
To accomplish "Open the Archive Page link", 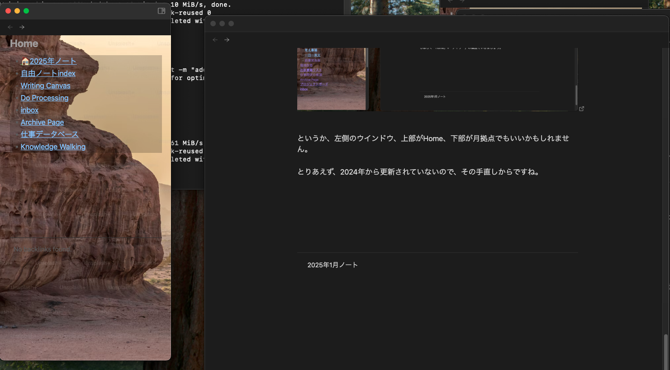I will 42,122.
